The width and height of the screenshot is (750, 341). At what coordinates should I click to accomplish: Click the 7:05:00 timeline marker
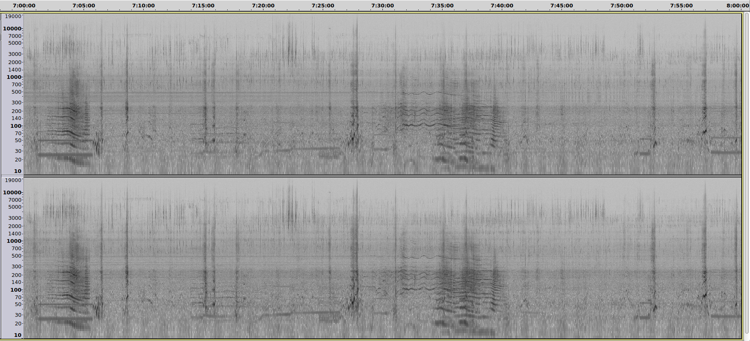84,6
